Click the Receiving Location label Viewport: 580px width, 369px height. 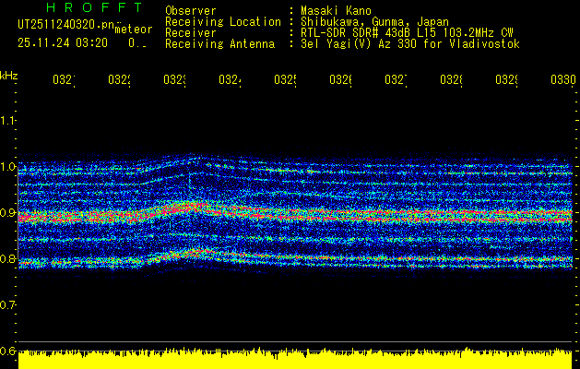(223, 22)
